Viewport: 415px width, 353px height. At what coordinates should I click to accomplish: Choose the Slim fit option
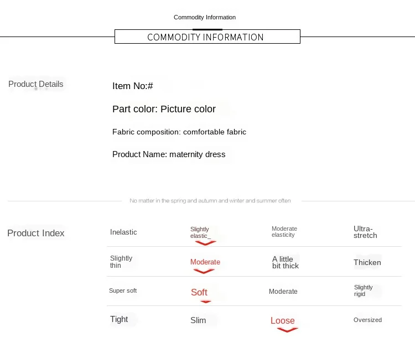click(x=198, y=320)
